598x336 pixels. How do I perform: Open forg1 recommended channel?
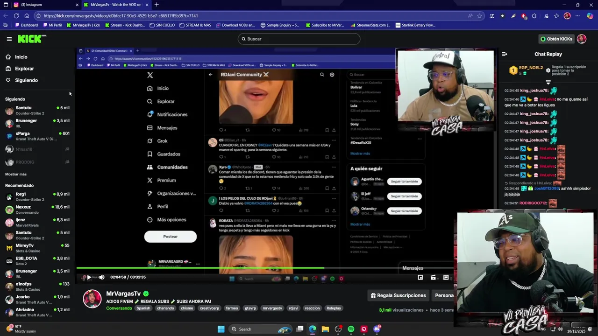[x=37, y=196]
